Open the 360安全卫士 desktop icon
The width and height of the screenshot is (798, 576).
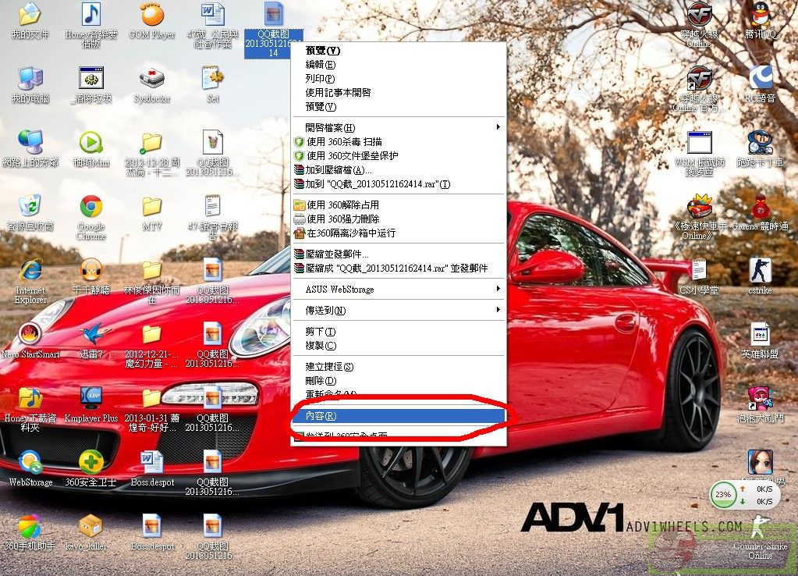click(x=91, y=462)
